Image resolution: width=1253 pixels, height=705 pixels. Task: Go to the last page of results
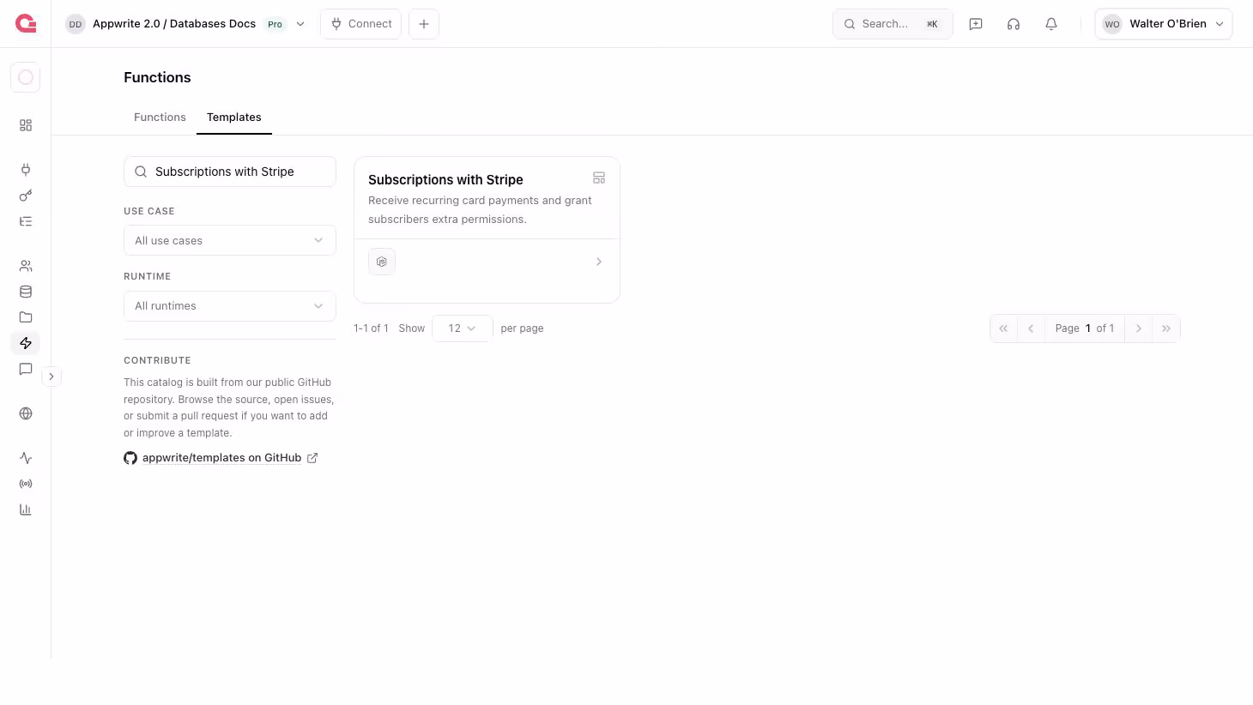1166,328
